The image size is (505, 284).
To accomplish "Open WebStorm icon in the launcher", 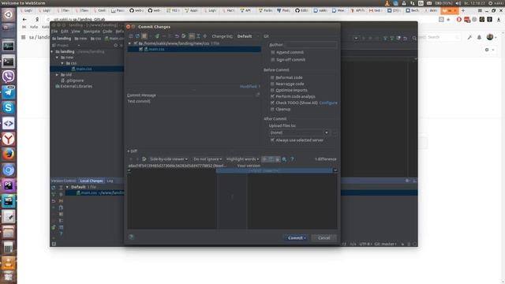I will coord(9,201).
